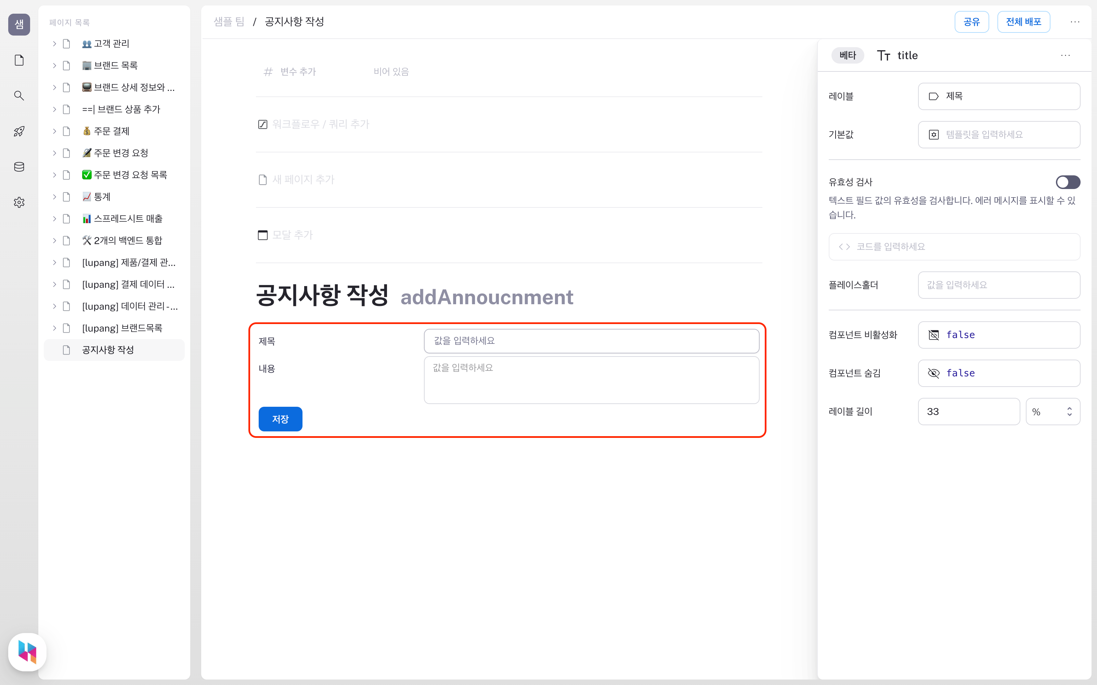Image resolution: width=1097 pixels, height=685 pixels.
Task: Open the database icon in sidebar
Action: click(19, 167)
